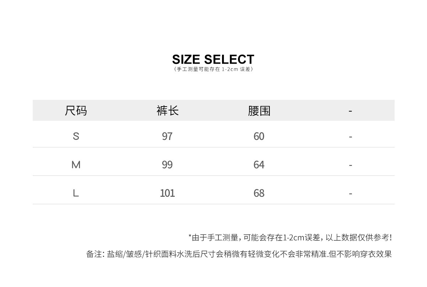Select the 腰围 column header

click(x=259, y=111)
